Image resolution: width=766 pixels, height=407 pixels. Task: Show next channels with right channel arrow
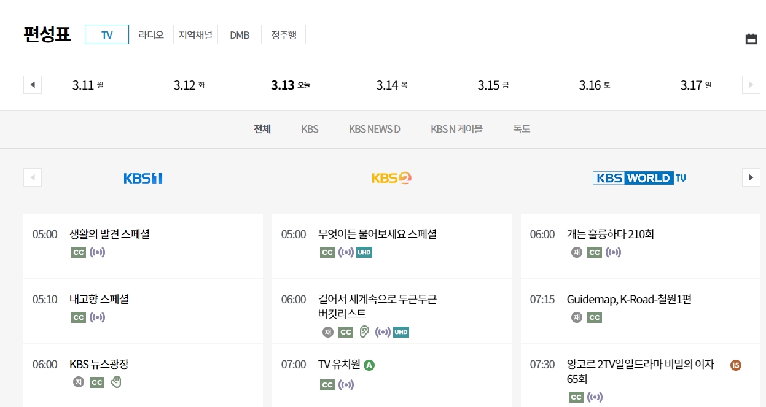pyautogui.click(x=751, y=177)
